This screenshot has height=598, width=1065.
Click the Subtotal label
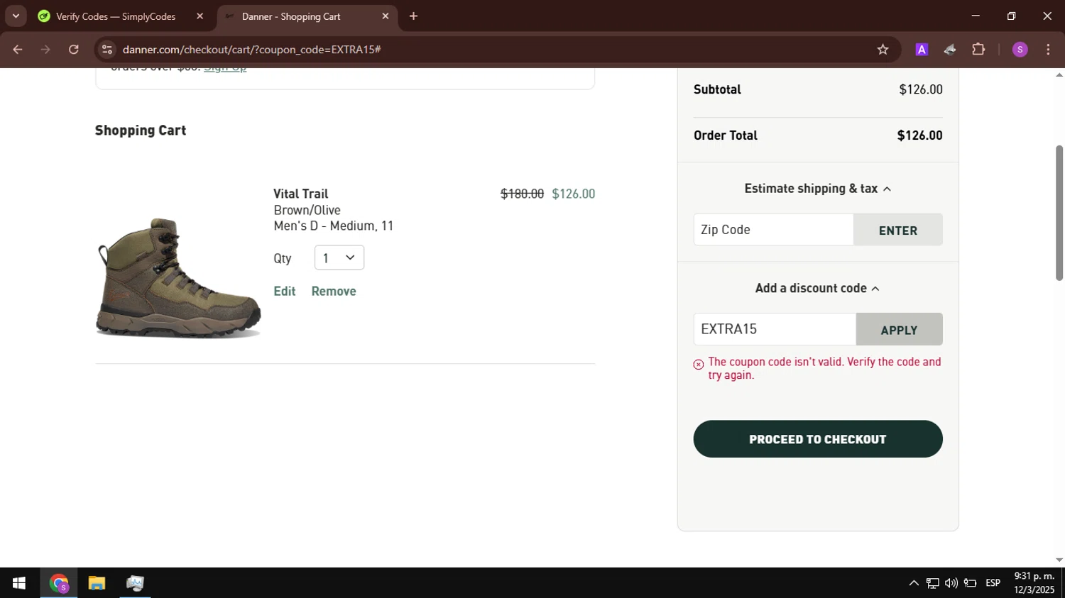[717, 89]
